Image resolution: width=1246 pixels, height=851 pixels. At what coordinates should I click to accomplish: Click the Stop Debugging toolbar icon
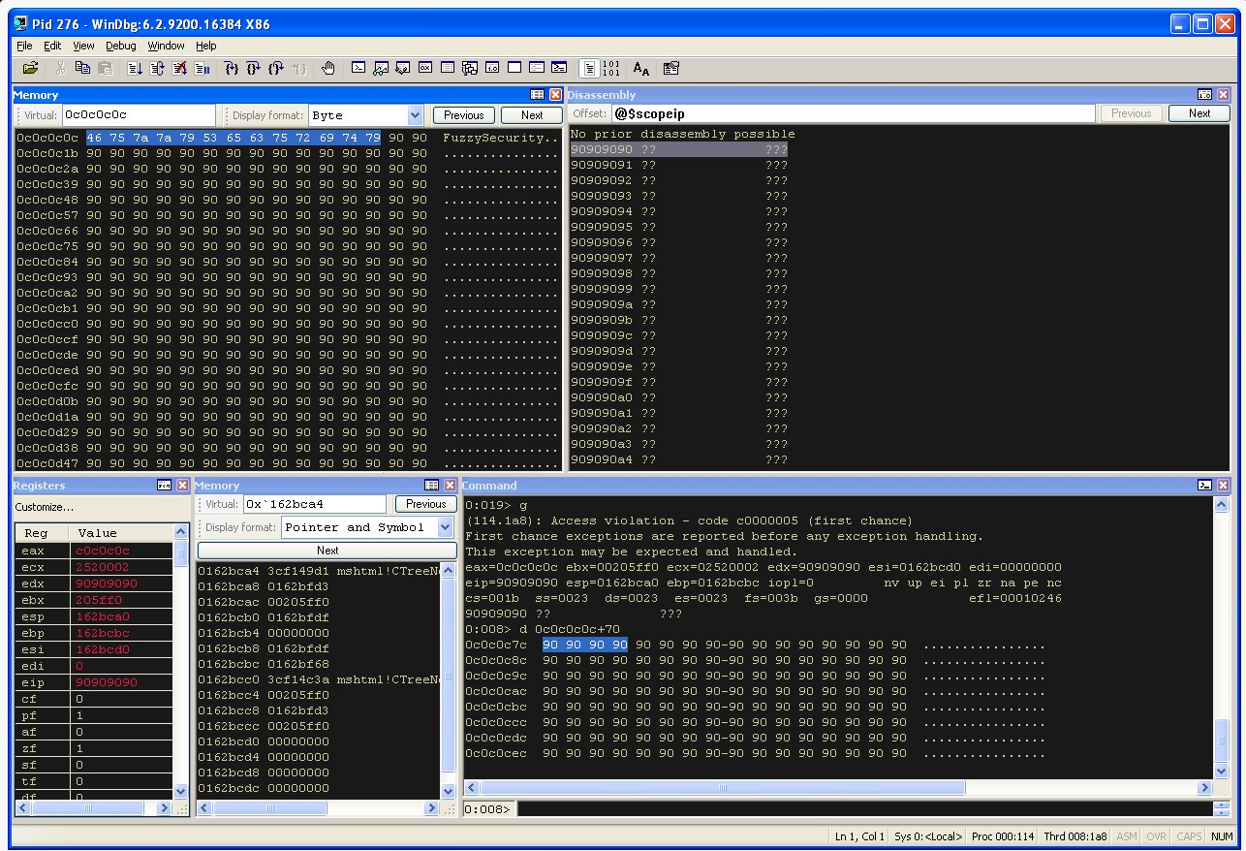tap(179, 68)
